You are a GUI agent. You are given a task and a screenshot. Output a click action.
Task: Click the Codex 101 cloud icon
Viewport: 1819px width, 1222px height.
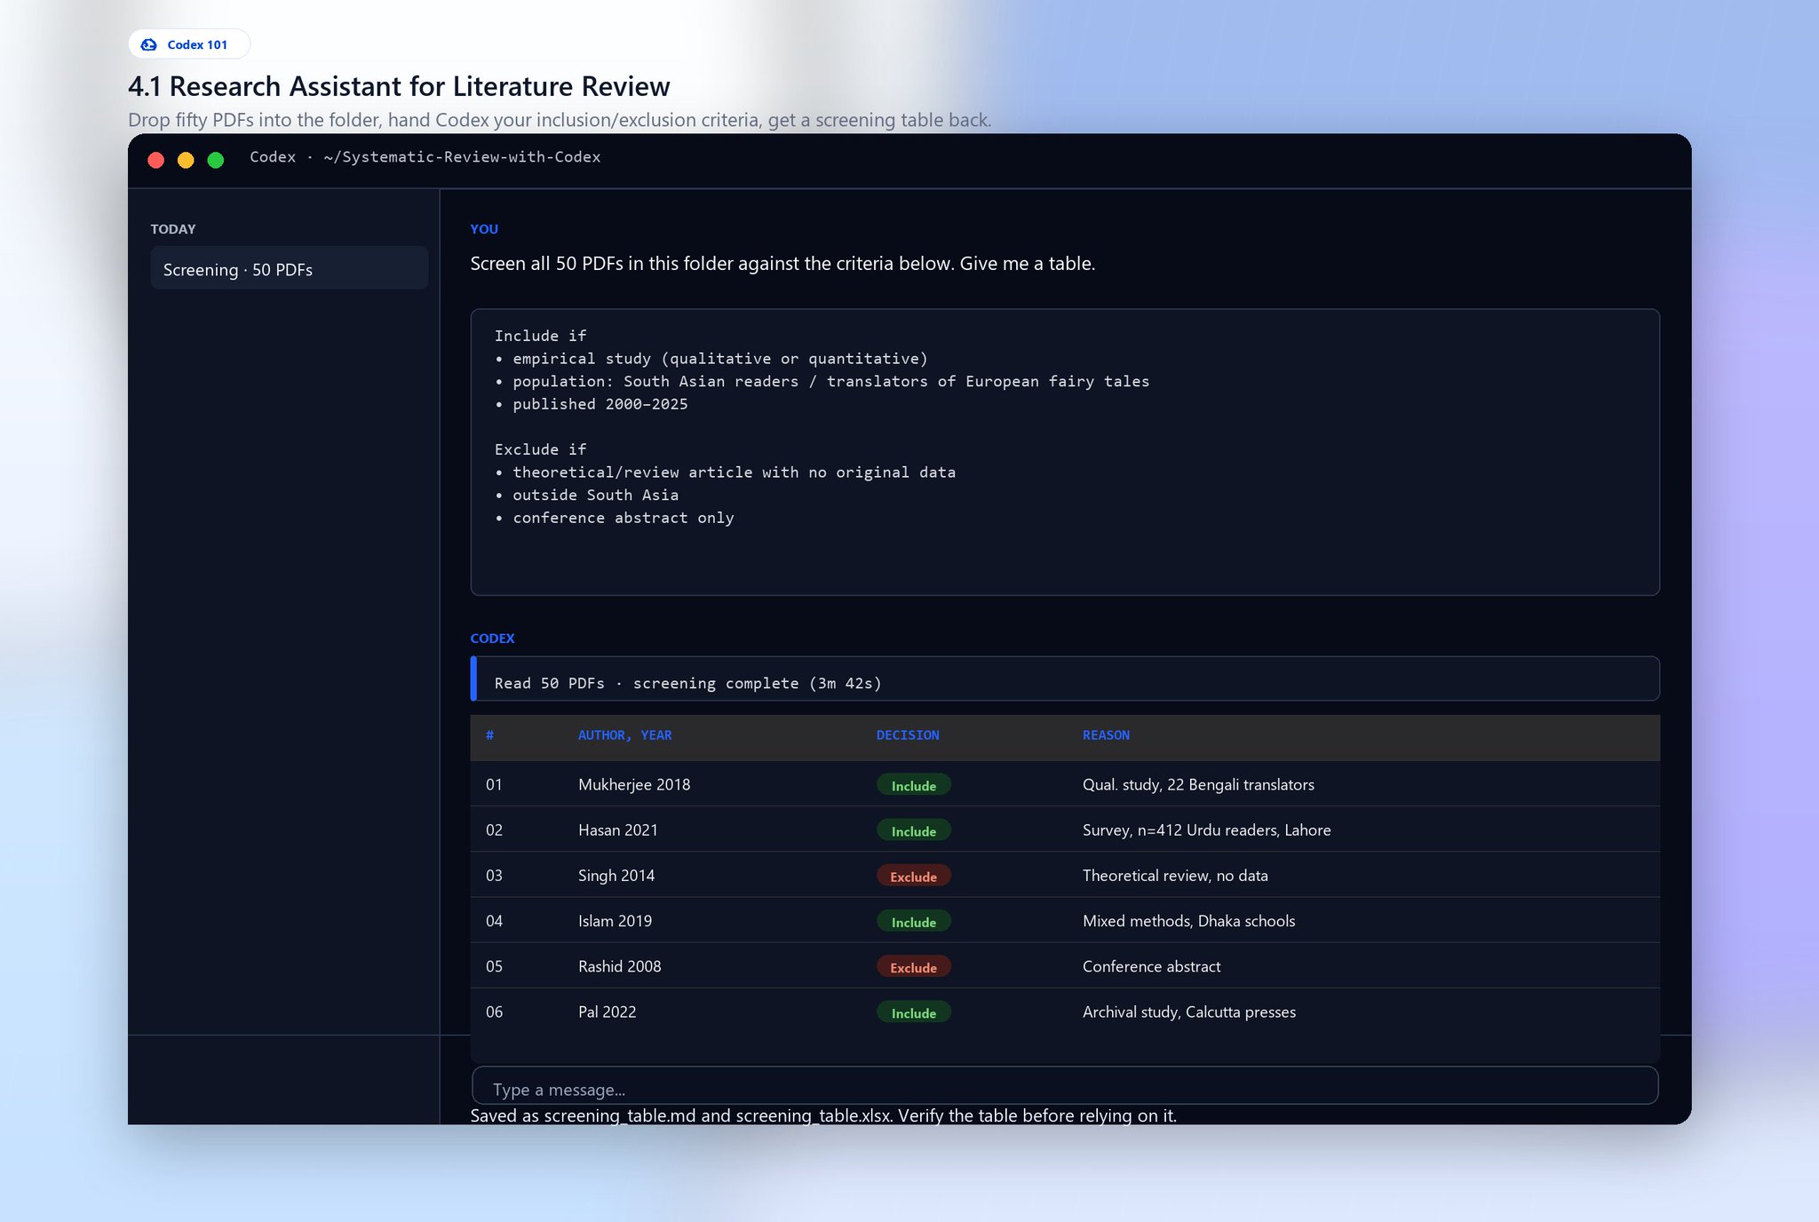tap(149, 44)
